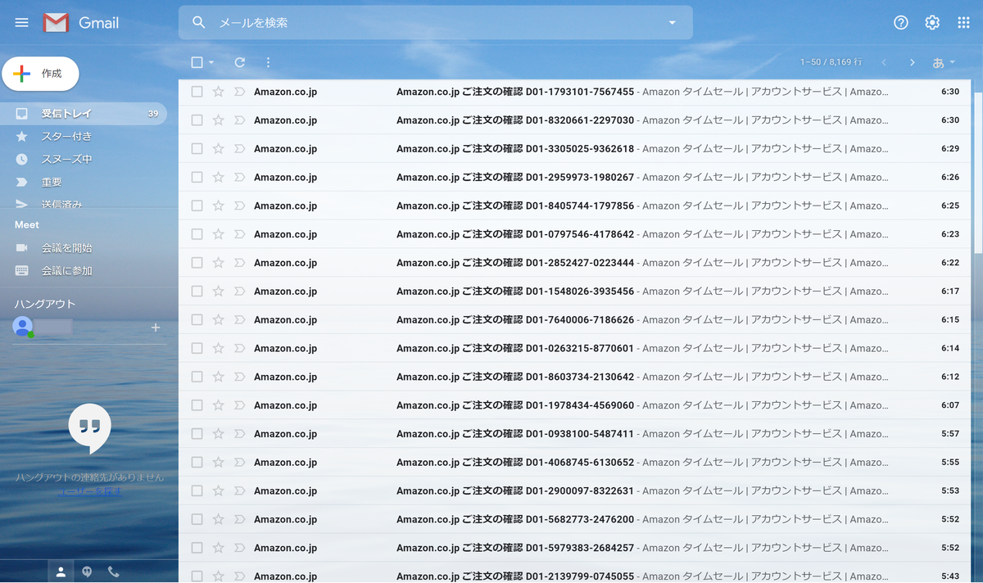
Task: Click the search magnifier icon
Action: click(199, 23)
